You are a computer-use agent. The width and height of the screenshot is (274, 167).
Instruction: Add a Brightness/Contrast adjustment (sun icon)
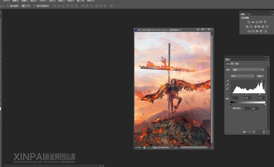249,22
